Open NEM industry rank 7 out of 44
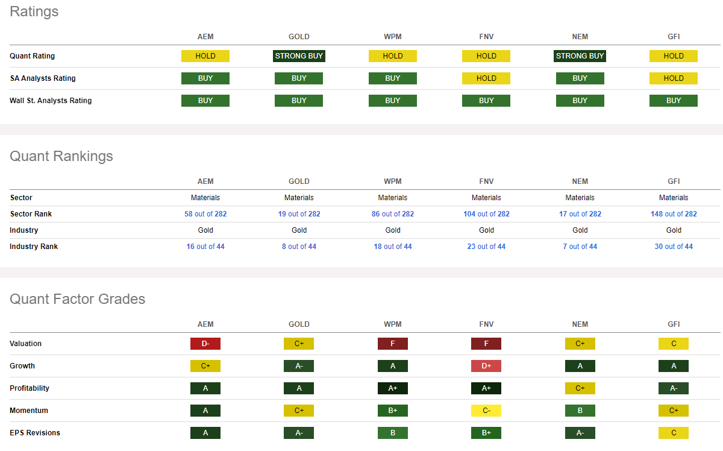Screen dimensions: 723x451 coord(580,247)
